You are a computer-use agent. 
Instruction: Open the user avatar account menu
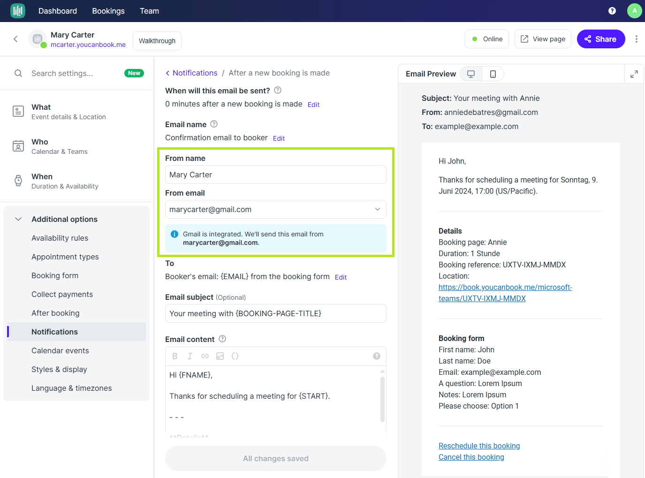pyautogui.click(x=634, y=11)
